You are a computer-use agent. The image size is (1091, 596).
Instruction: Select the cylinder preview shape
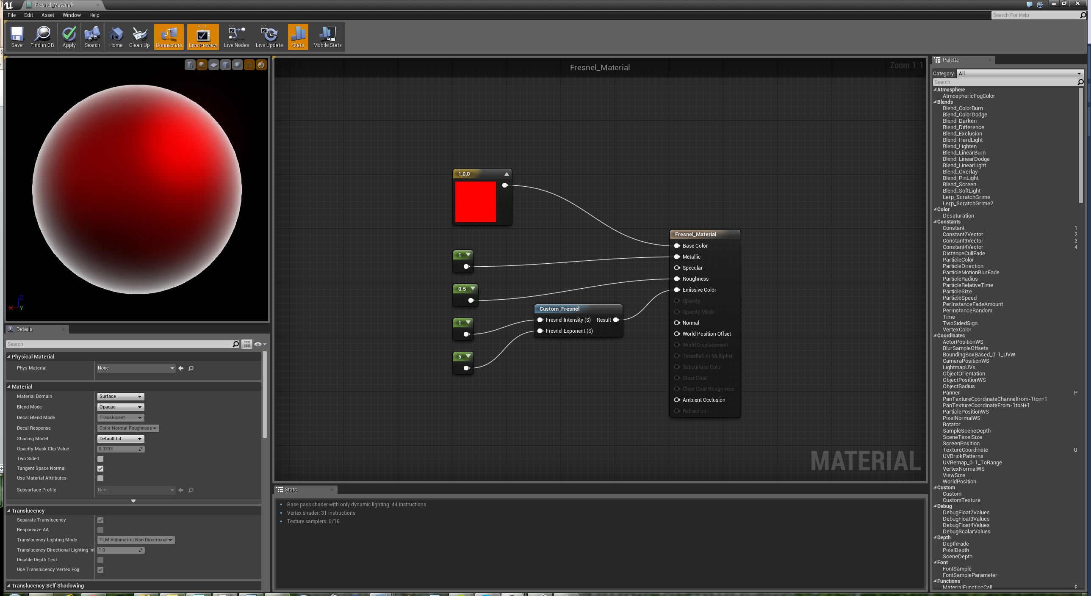click(x=190, y=65)
